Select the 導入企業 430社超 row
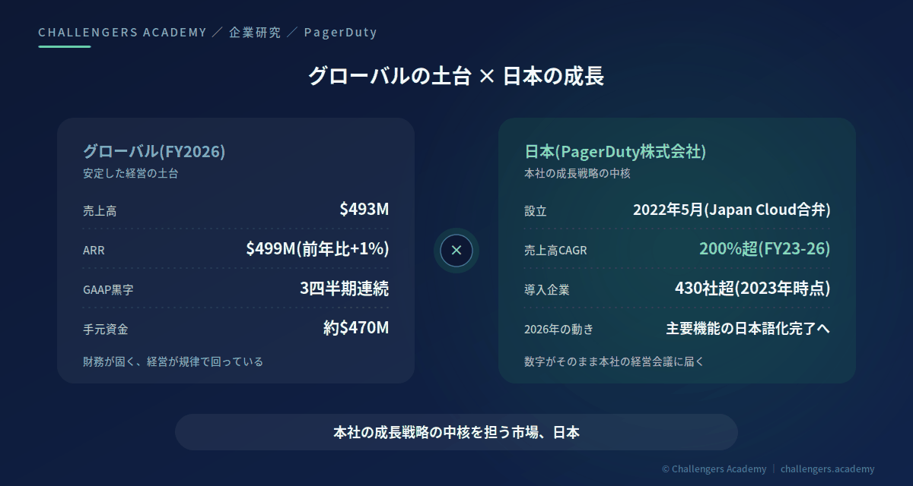This screenshot has height=486, width=913. (677, 289)
